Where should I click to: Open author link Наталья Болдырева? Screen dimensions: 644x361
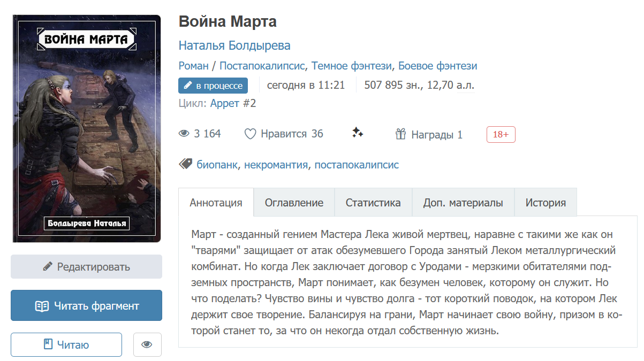pos(234,45)
